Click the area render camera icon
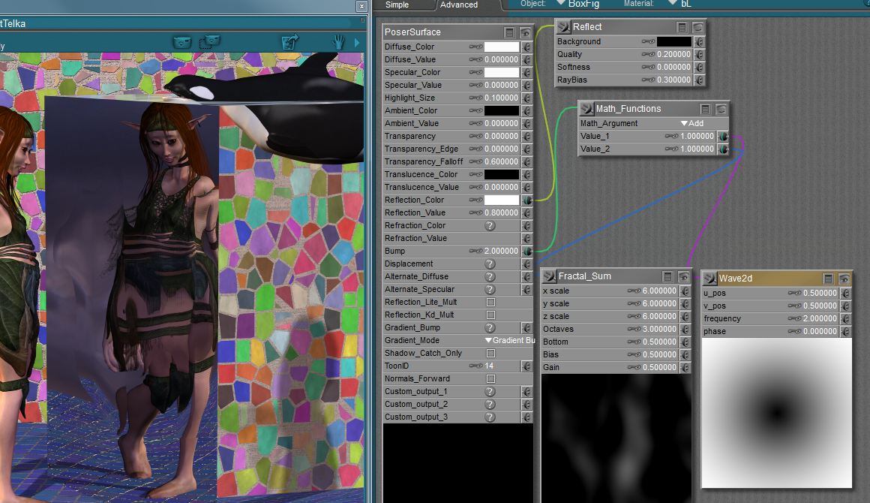The image size is (870, 503). [210, 42]
